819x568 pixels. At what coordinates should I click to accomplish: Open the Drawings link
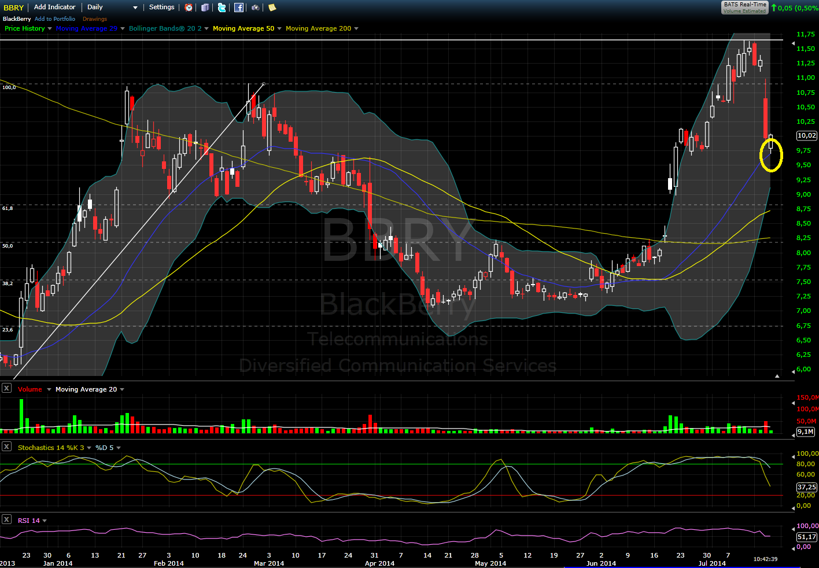coord(95,19)
